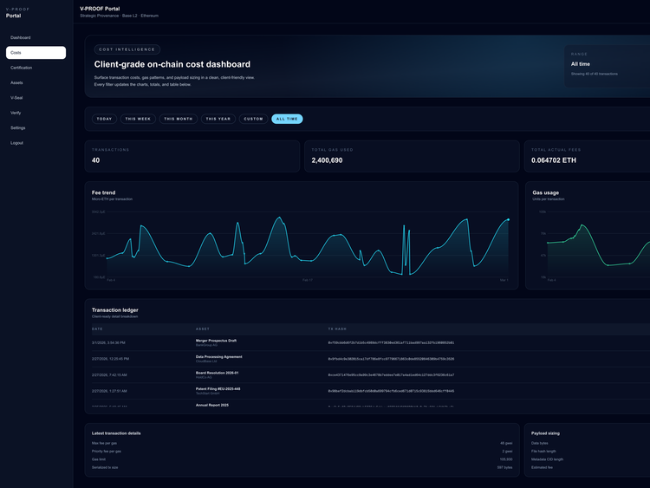Click the Cost Intelligence badge
The image size is (650, 488).
[x=127, y=49]
